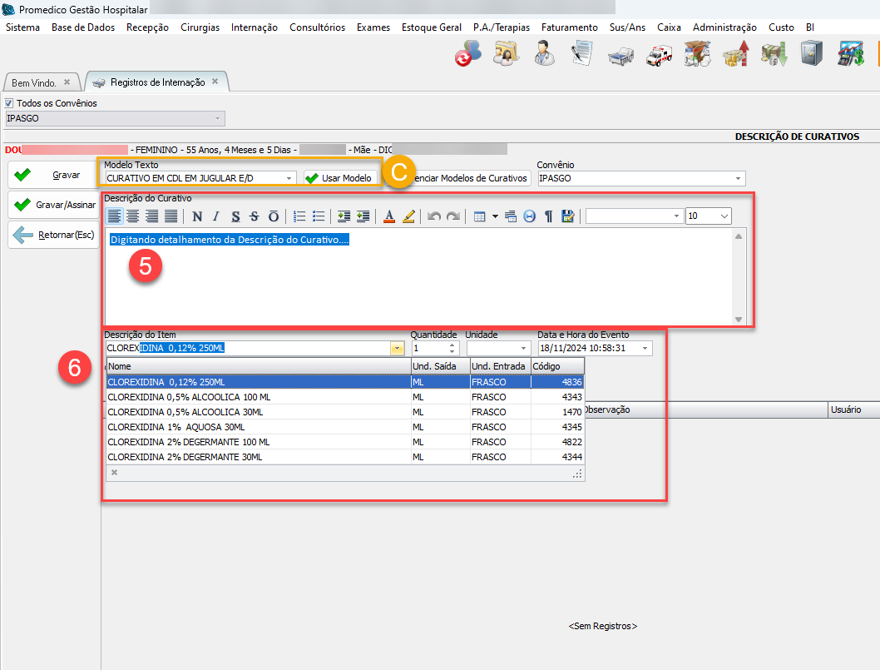Expand the Unidade dropdown
This screenshot has height=670, width=880.
524,348
